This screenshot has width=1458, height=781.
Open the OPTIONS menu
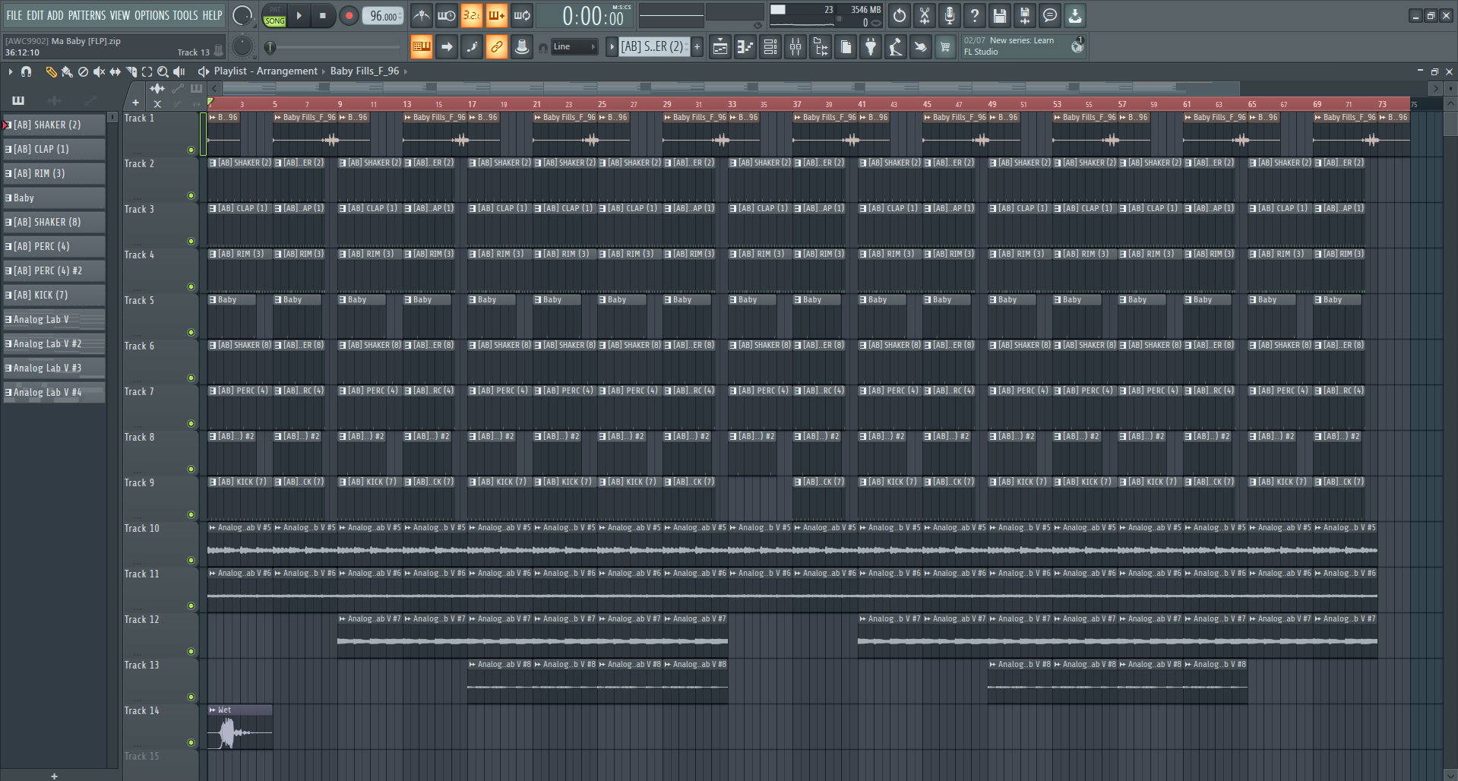click(152, 15)
